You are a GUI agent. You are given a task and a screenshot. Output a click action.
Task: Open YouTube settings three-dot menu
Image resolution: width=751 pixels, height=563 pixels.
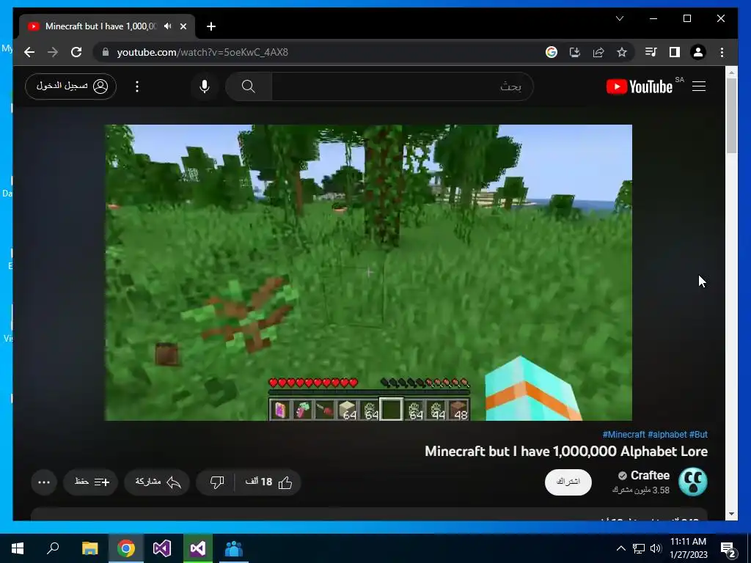pyautogui.click(x=137, y=87)
